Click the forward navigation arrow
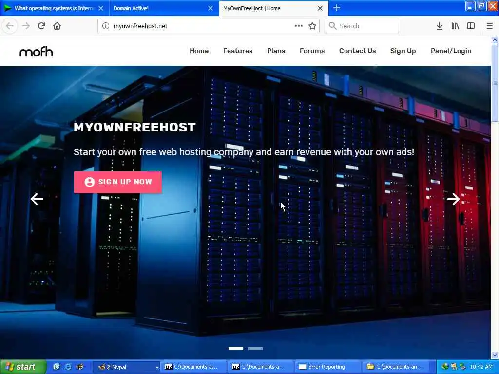499x374 pixels. [x=26, y=26]
